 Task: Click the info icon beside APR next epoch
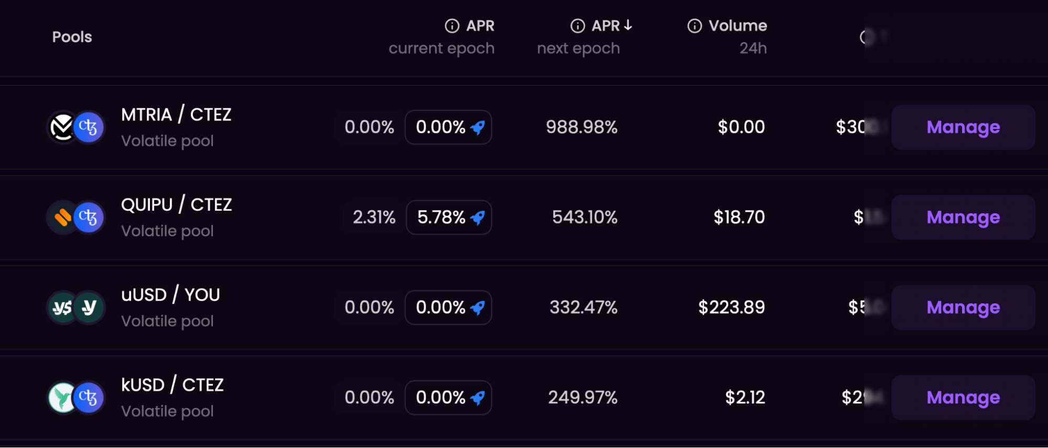[577, 26]
